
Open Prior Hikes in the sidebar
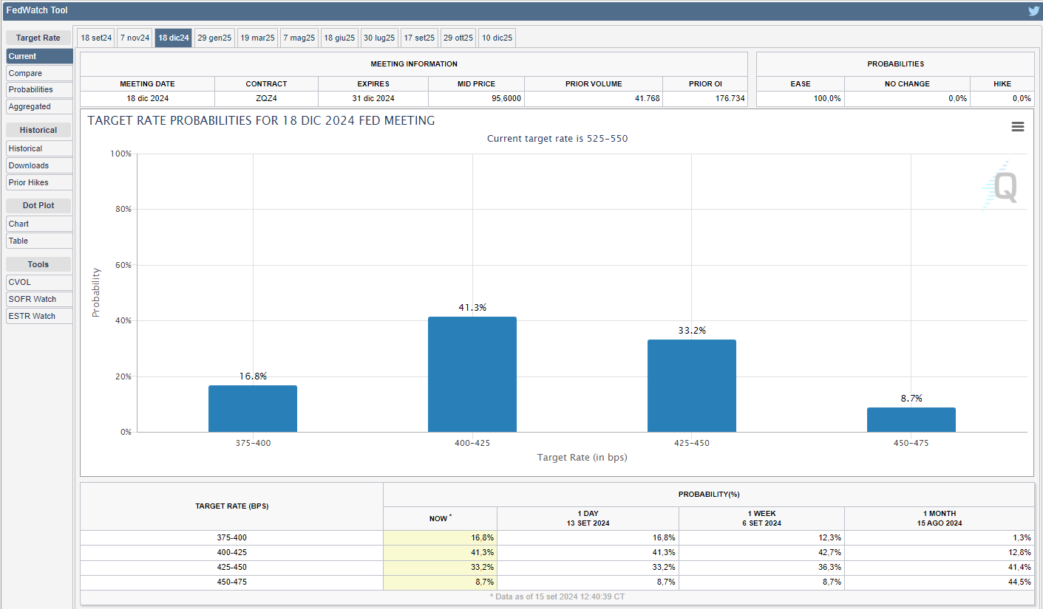(x=39, y=182)
